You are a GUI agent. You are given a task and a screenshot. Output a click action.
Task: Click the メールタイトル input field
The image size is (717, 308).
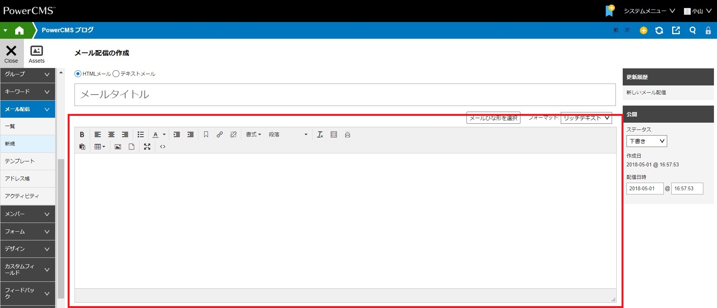click(x=345, y=95)
